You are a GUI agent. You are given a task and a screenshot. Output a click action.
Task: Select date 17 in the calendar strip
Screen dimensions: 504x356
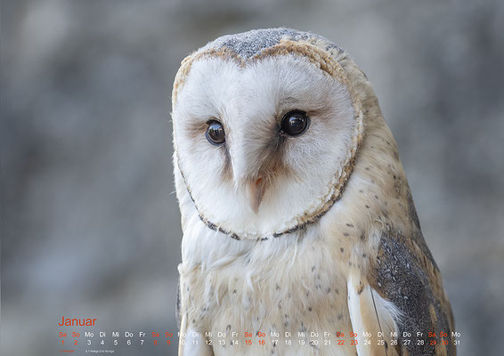pyautogui.click(x=275, y=343)
